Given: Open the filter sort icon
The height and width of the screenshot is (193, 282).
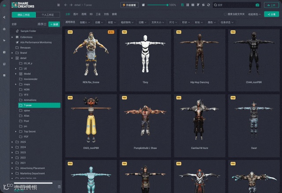Looking at the screenshot, I should pyautogui.click(x=198, y=5).
